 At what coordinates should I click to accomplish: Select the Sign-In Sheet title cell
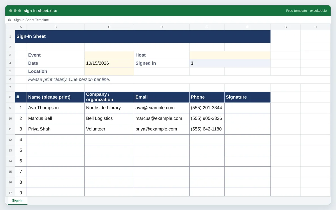[143, 36]
